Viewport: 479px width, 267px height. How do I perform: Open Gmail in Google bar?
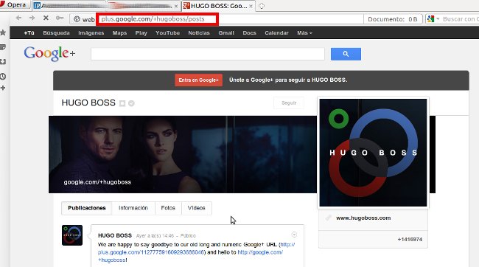point(226,32)
